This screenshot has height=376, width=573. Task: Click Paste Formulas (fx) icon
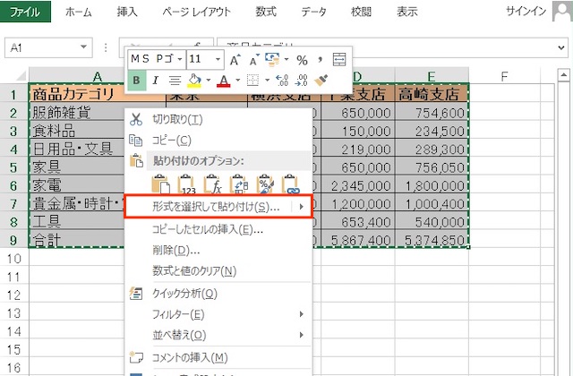click(213, 184)
